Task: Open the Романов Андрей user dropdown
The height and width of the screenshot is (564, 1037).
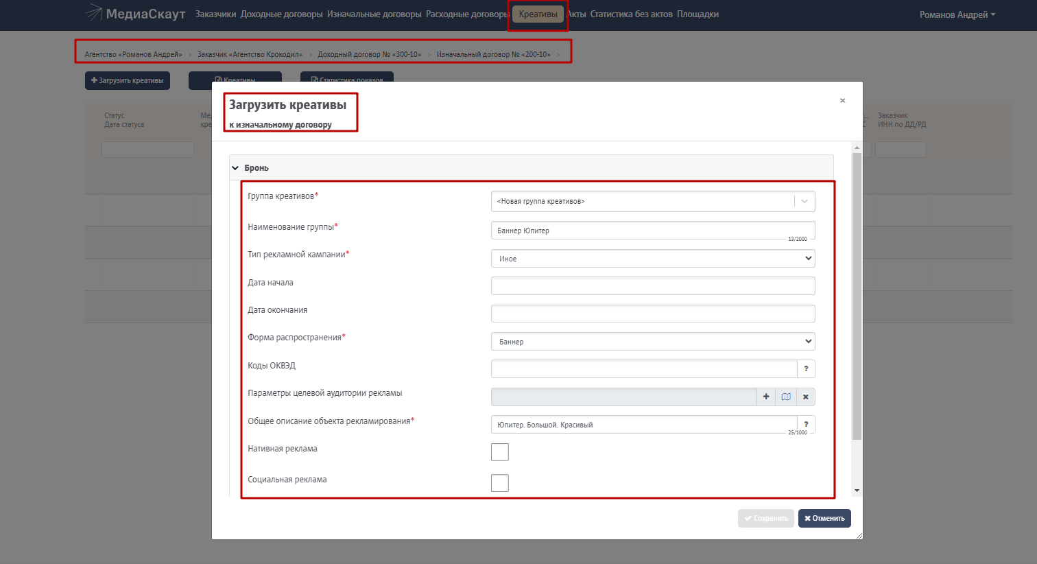Action: coord(957,14)
